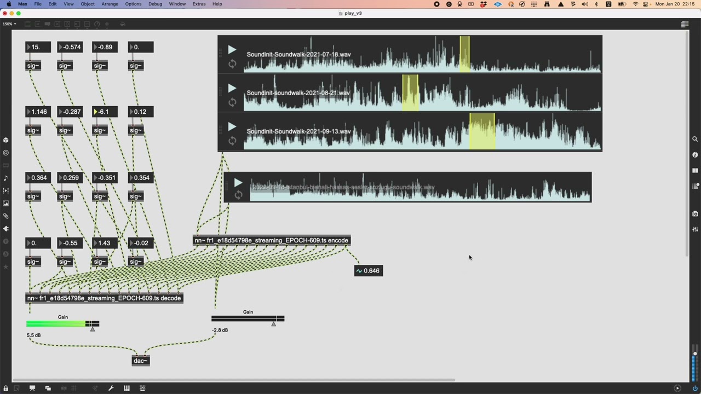Open the Video filmstrip icon in left sidebar
This screenshot has width=701, height=394.
click(6, 190)
